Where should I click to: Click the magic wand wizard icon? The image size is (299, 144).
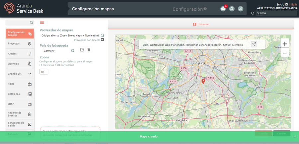241,9
